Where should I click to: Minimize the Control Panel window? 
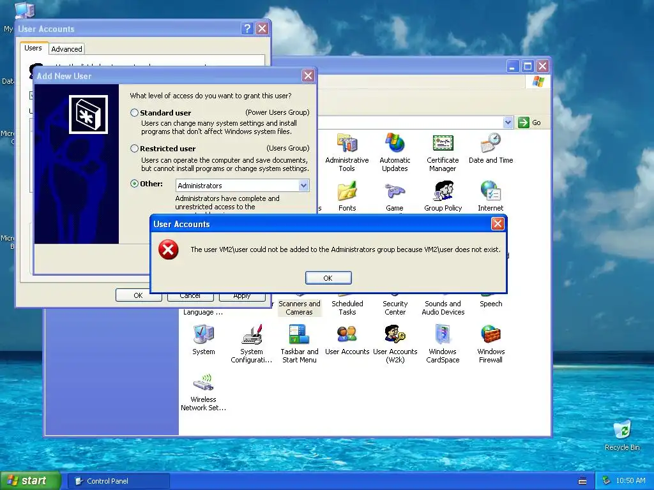(x=513, y=66)
